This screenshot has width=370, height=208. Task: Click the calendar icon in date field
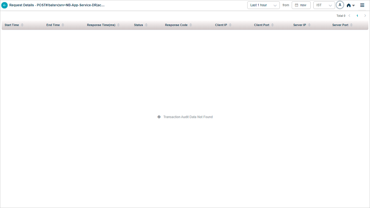click(297, 5)
